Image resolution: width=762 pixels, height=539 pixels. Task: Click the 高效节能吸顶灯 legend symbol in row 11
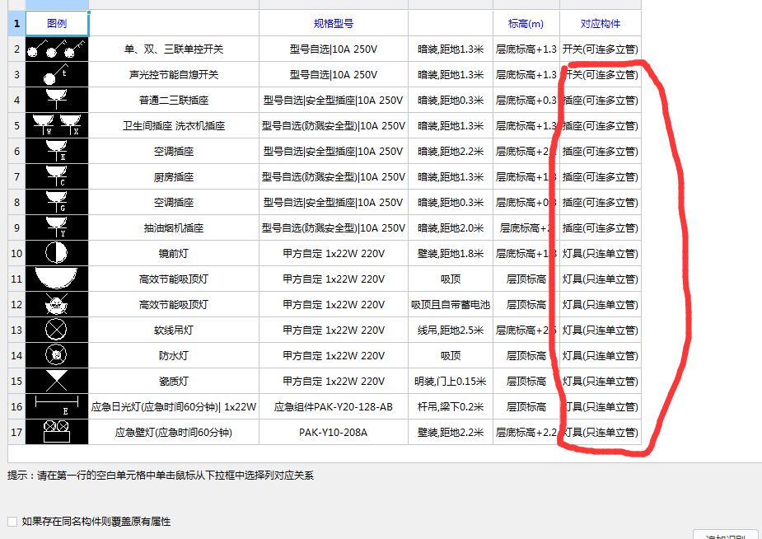pyautogui.click(x=55, y=279)
